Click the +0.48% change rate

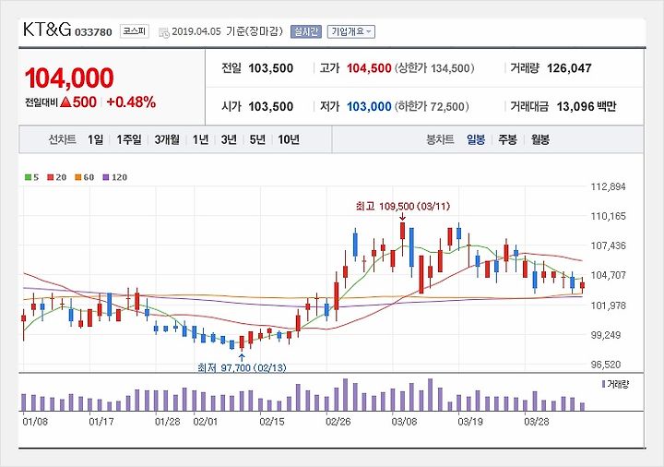[131, 102]
